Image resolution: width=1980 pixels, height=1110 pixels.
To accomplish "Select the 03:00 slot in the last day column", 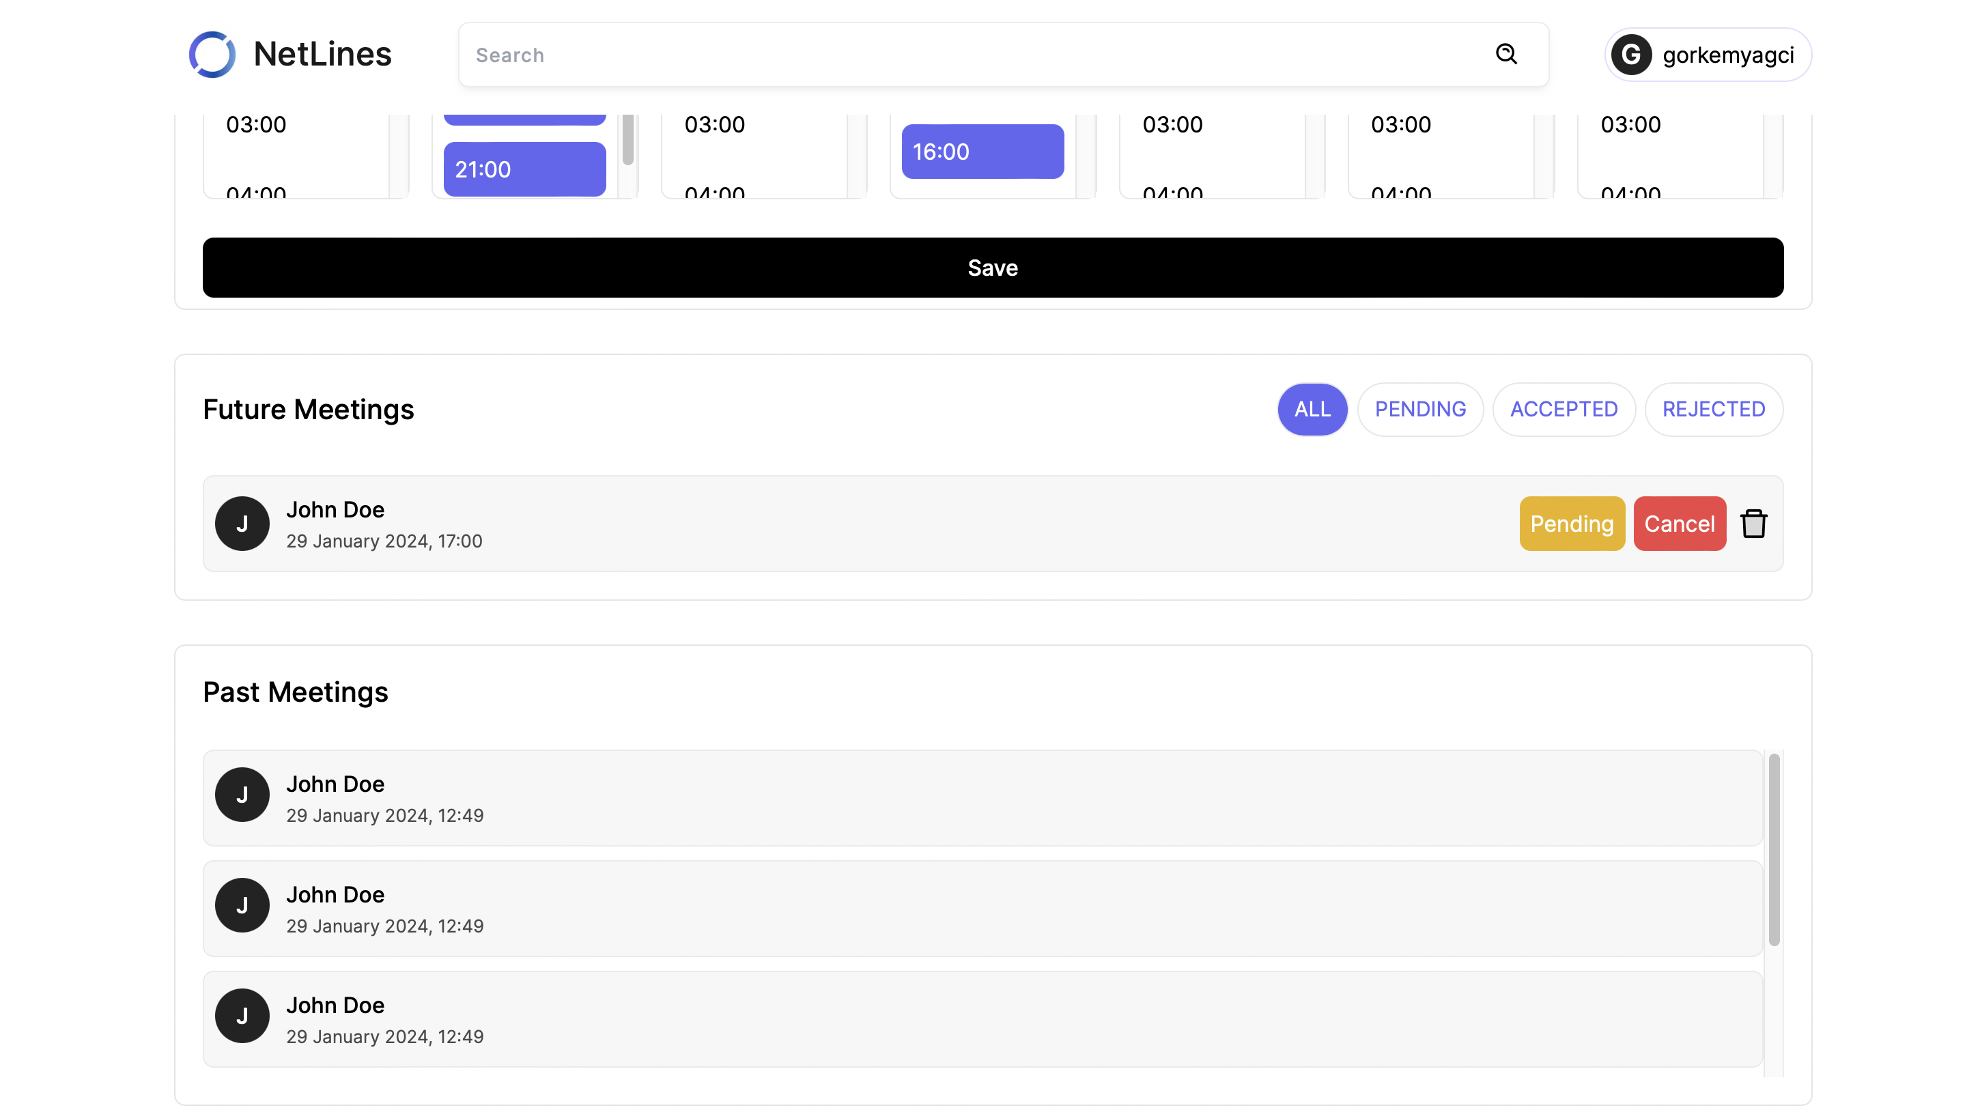I will [1630, 124].
